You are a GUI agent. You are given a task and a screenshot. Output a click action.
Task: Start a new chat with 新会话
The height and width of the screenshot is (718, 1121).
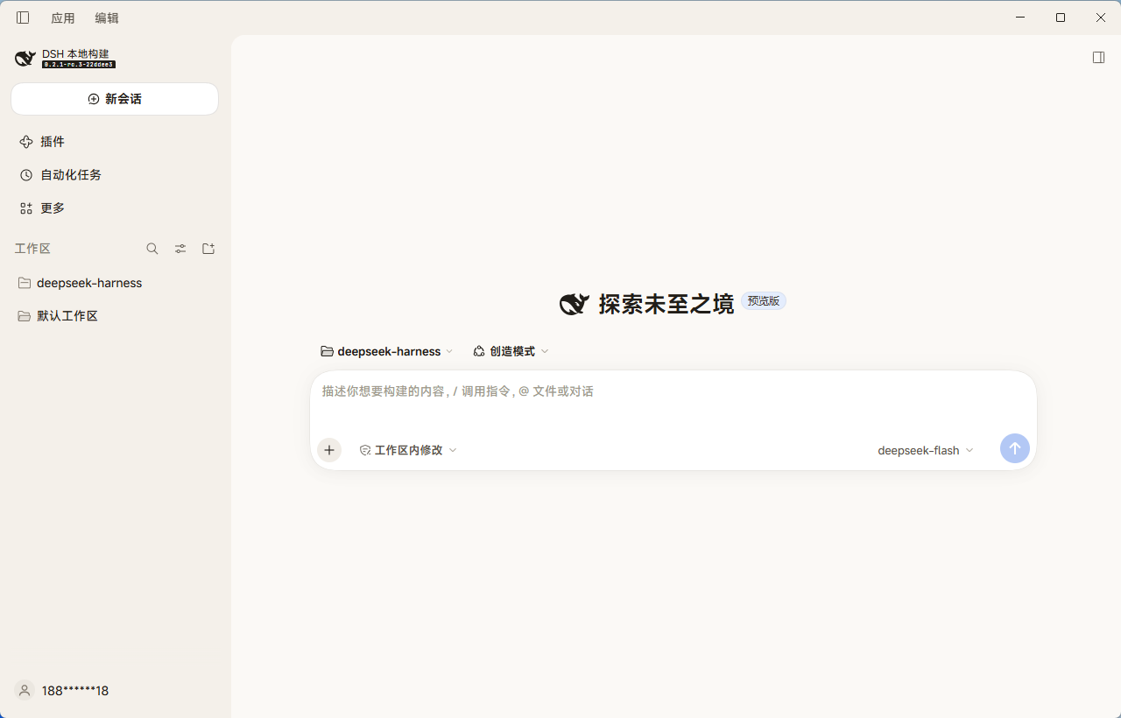tap(115, 99)
